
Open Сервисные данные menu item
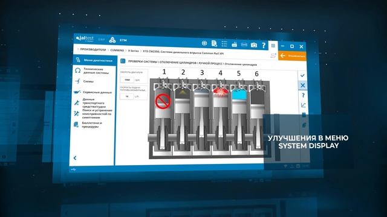93,92
